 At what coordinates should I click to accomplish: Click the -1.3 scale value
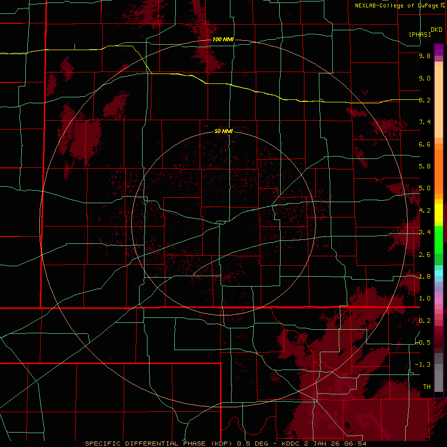point(423,365)
